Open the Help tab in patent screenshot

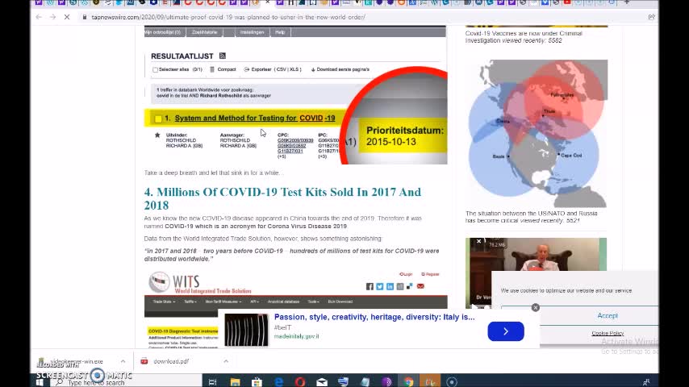[x=280, y=32]
